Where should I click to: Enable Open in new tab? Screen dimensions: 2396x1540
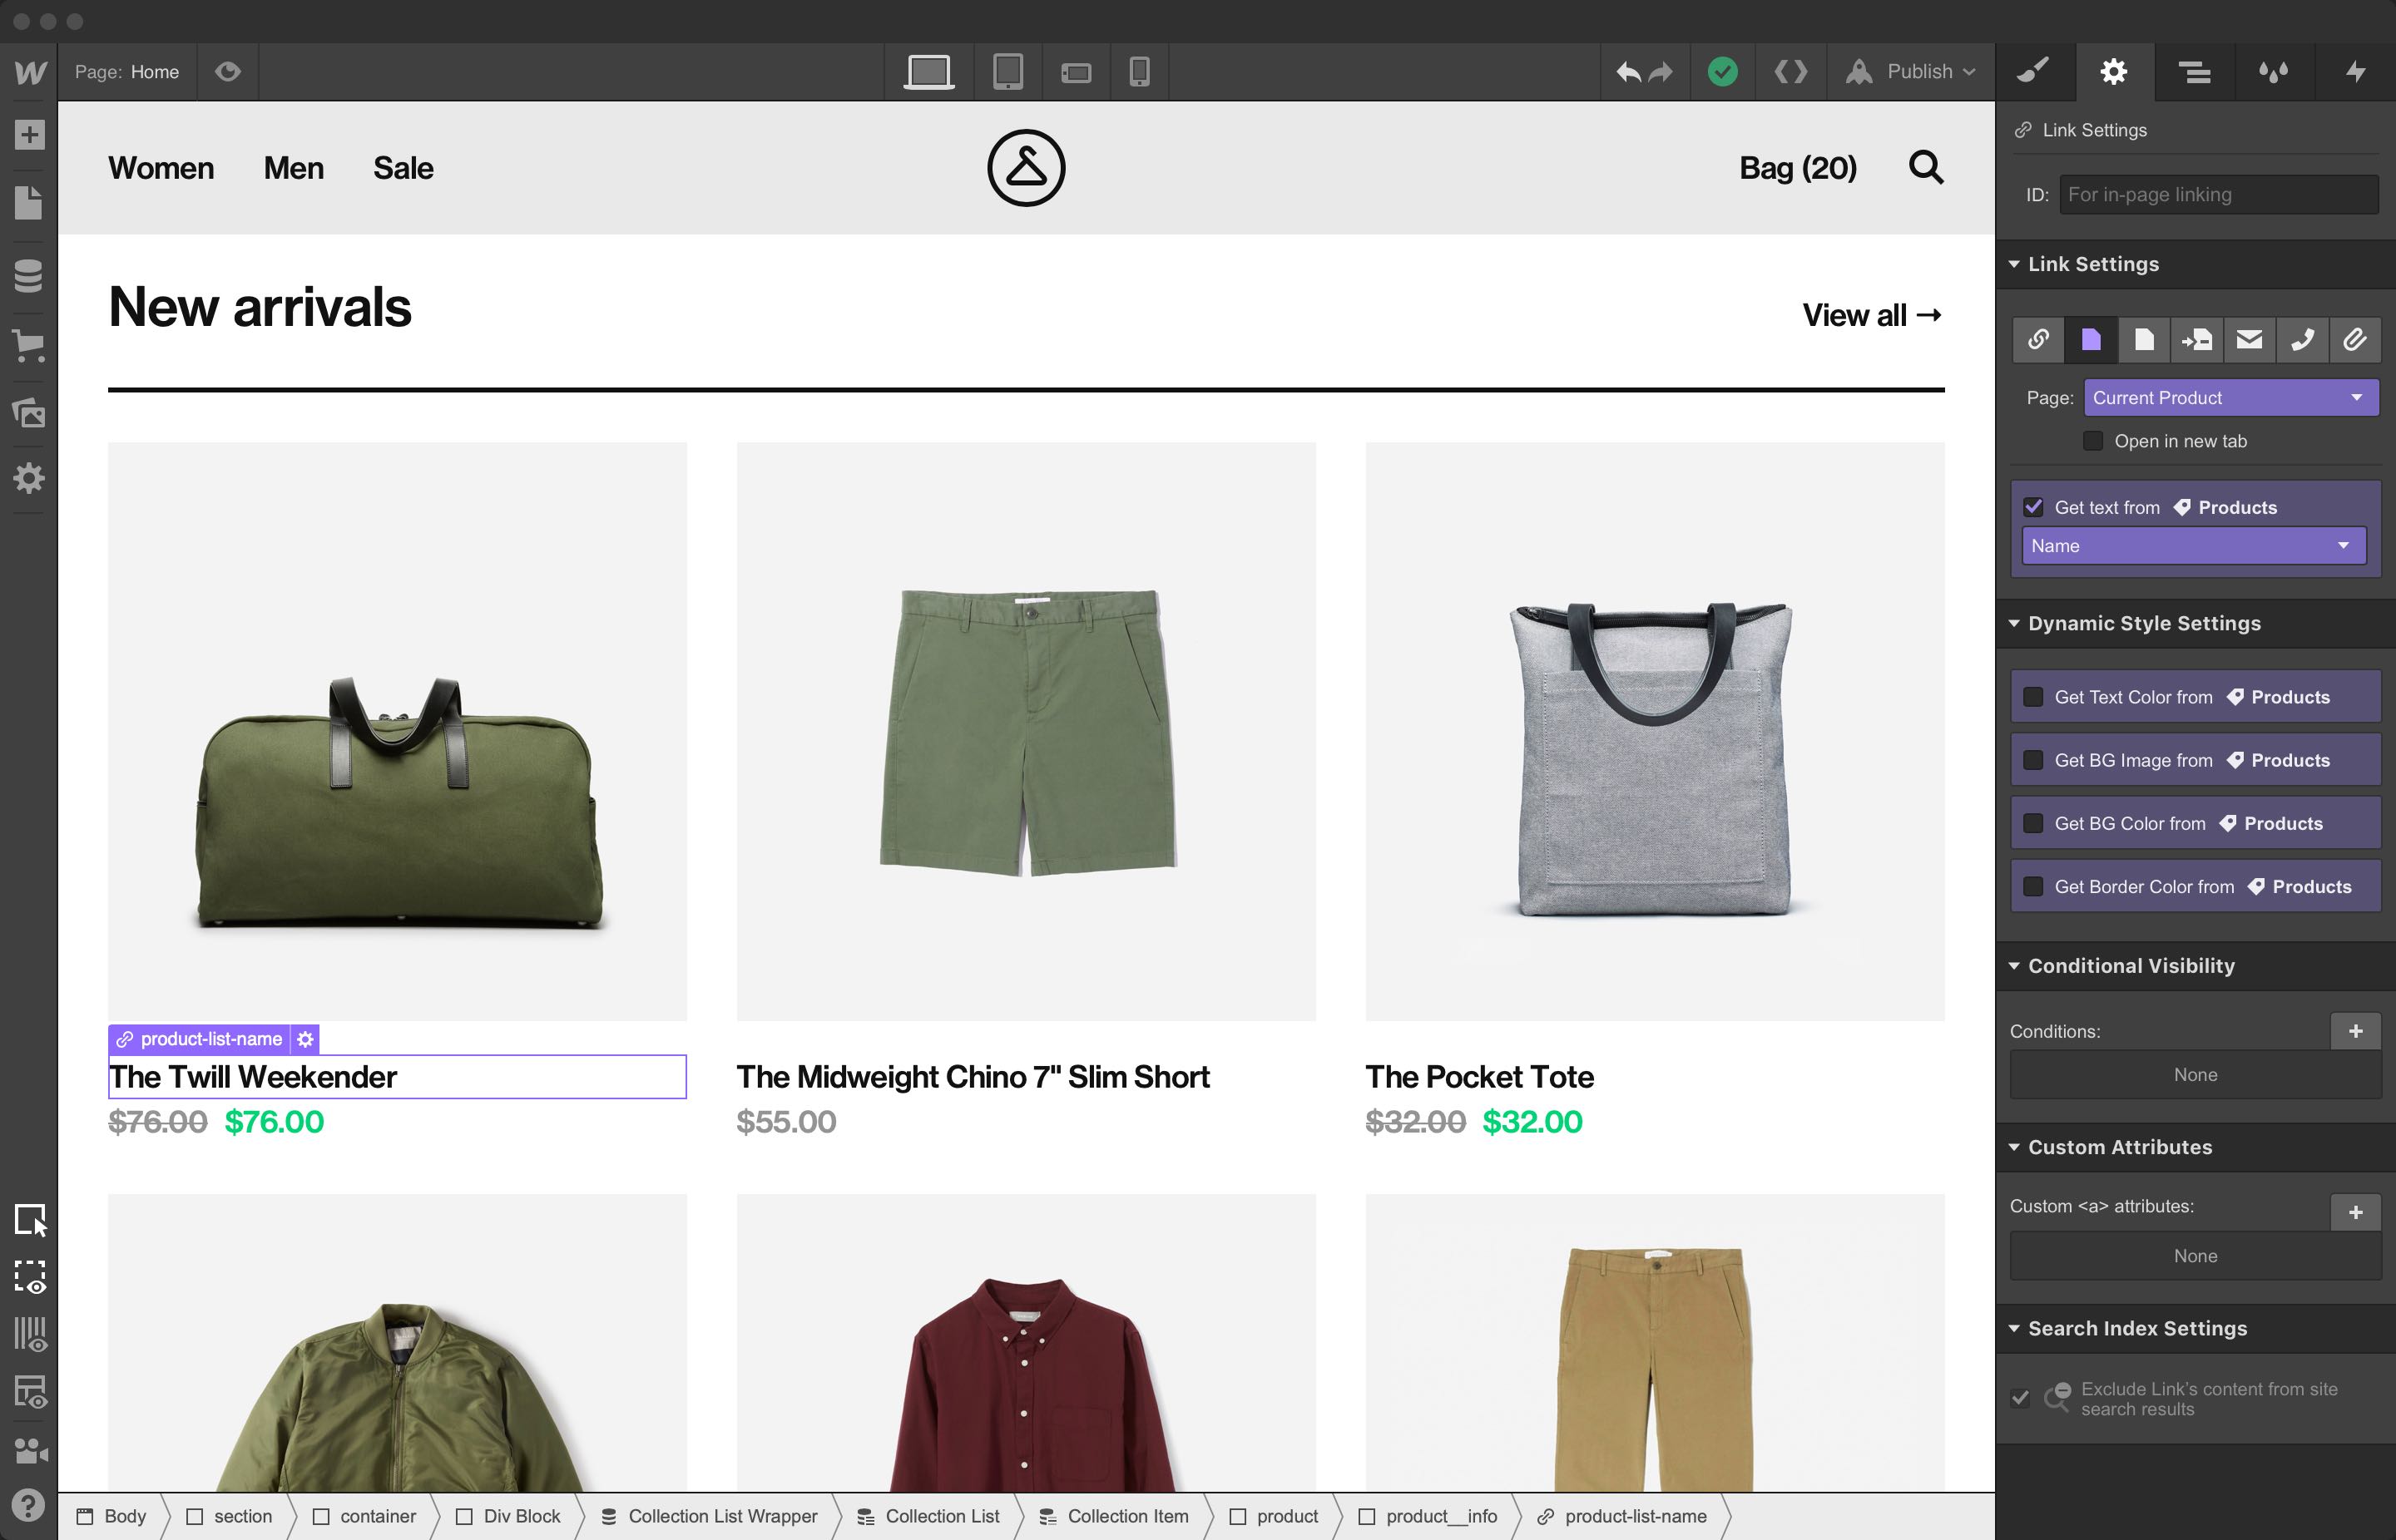2092,441
